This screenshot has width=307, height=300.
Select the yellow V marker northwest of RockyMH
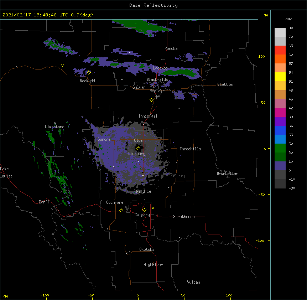[62, 66]
